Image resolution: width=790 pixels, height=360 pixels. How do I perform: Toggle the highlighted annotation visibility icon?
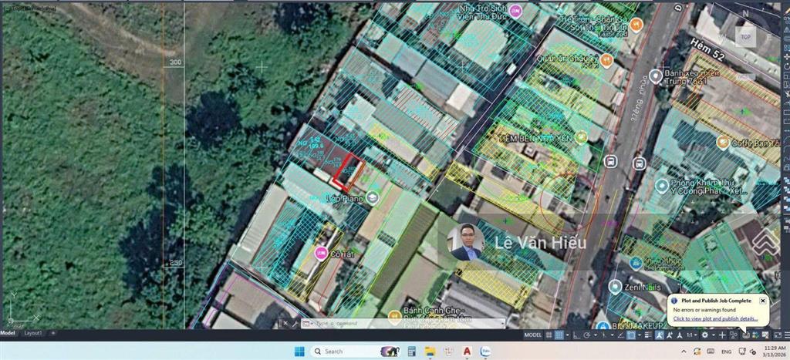tap(660, 335)
